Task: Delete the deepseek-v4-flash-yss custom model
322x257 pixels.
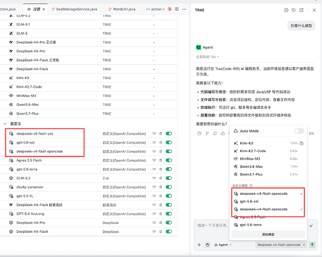Action: click(x=161, y=134)
